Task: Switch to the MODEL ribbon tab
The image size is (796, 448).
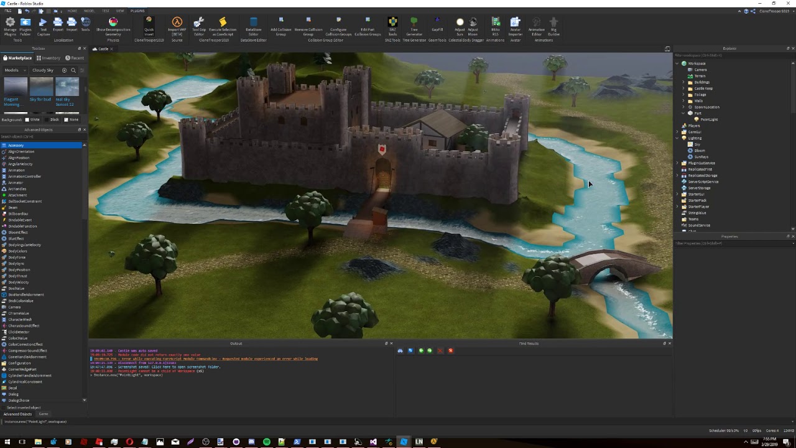Action: (89, 11)
